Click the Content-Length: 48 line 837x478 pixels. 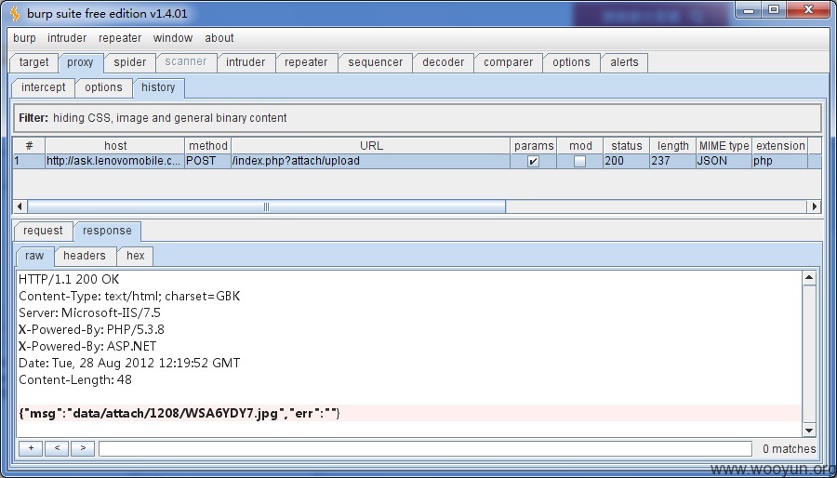click(x=75, y=379)
